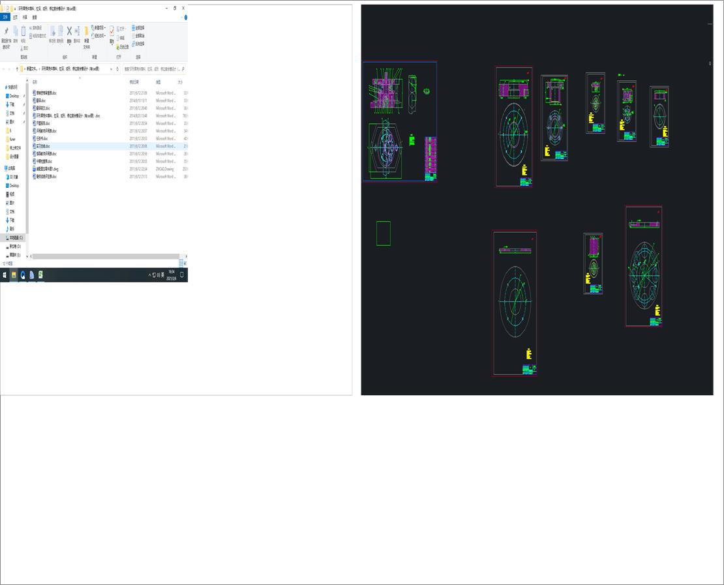Screen dimensions: 724x585
Task: Open the Explorer Help question-mark icon
Action: pyautogui.click(x=186, y=17)
